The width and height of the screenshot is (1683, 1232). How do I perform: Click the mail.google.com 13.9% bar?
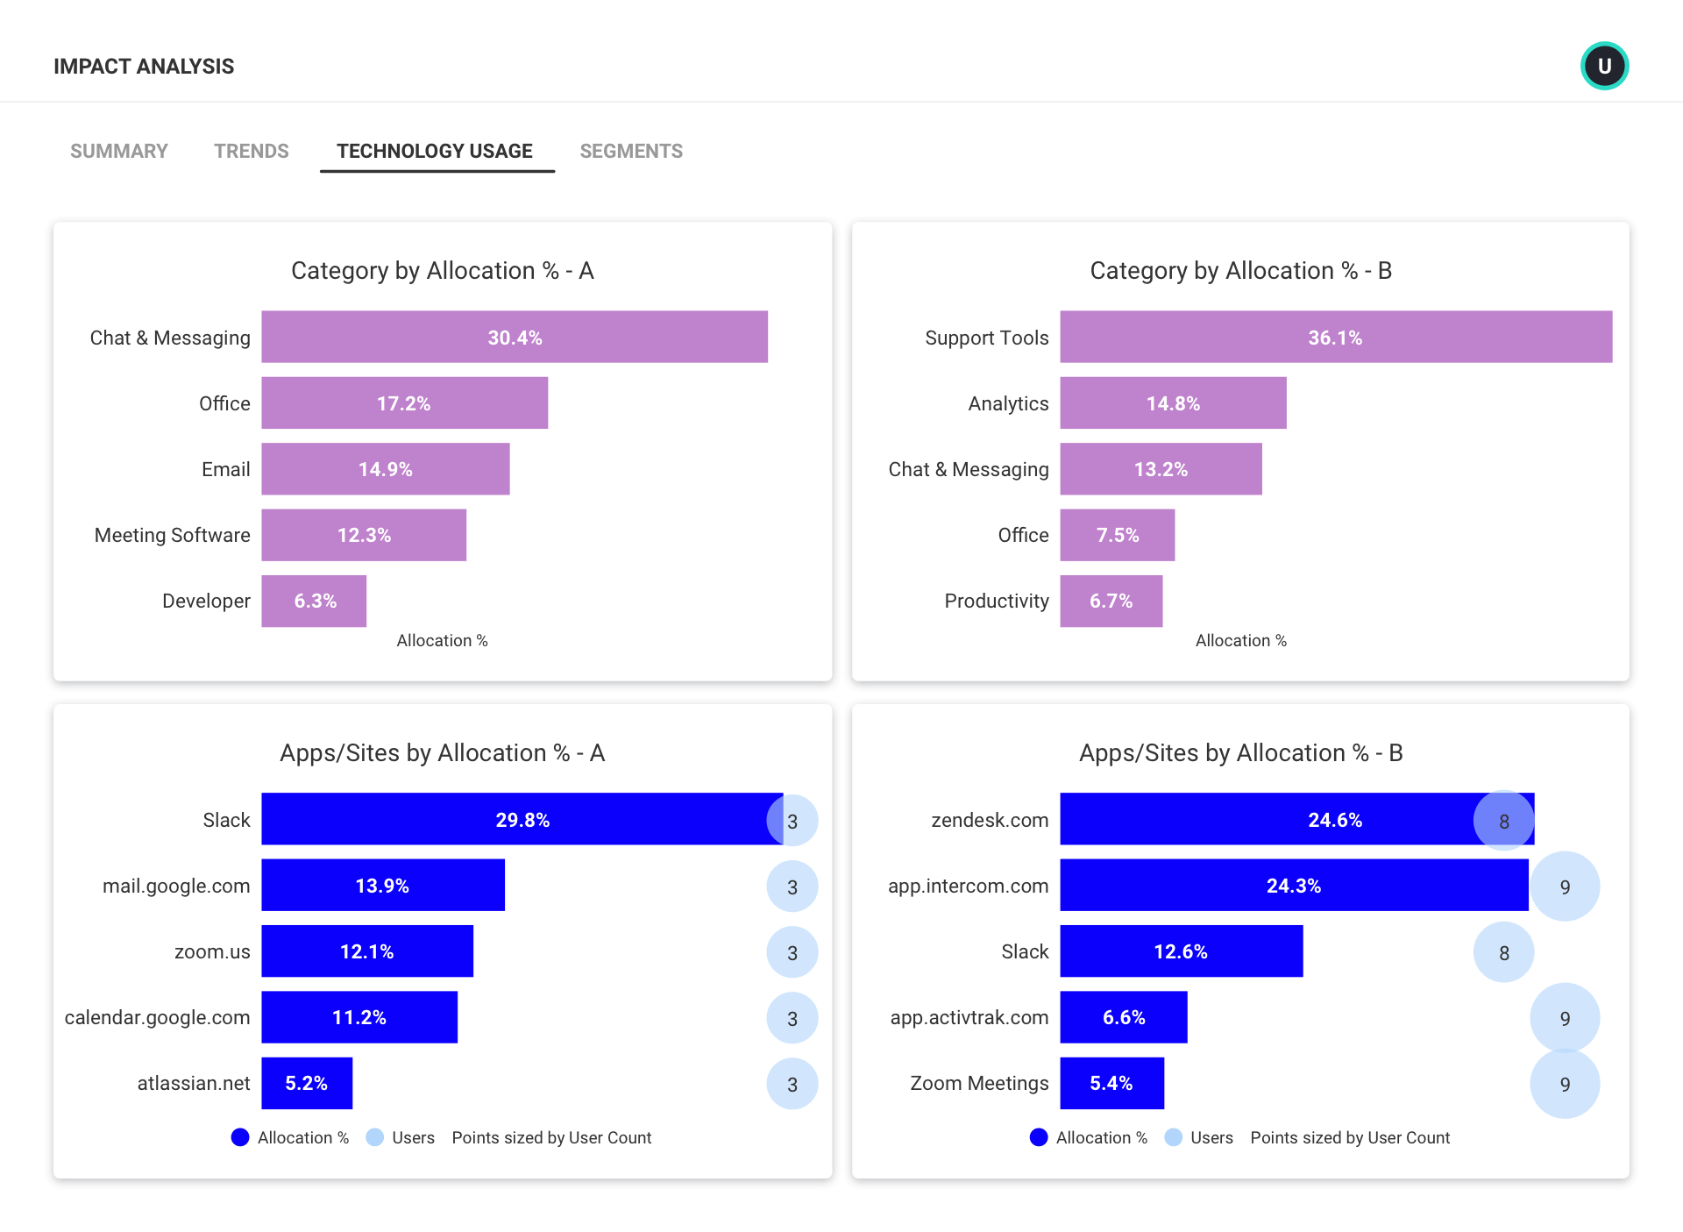(383, 885)
